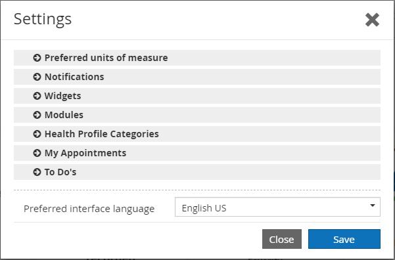Click the circled arrow icon next to Notifications

tap(37, 77)
